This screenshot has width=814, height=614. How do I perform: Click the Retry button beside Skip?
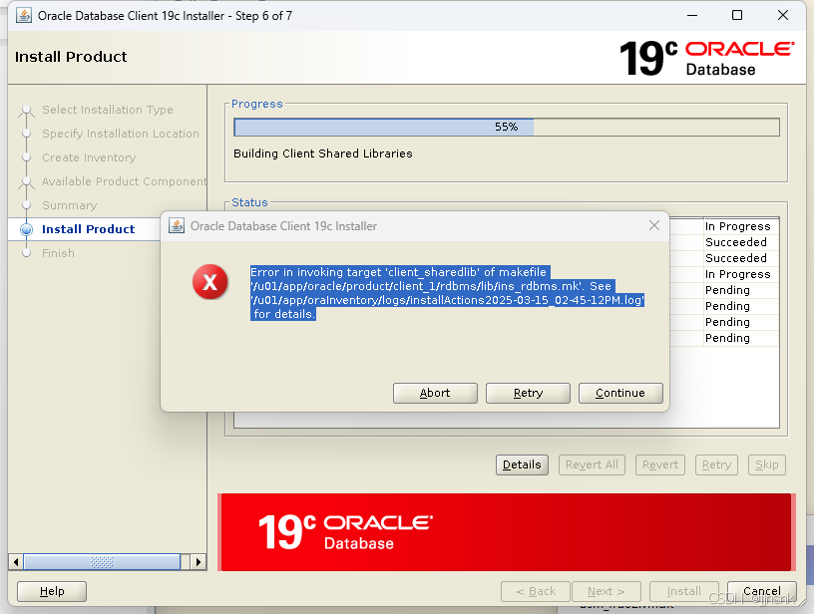[x=716, y=464]
